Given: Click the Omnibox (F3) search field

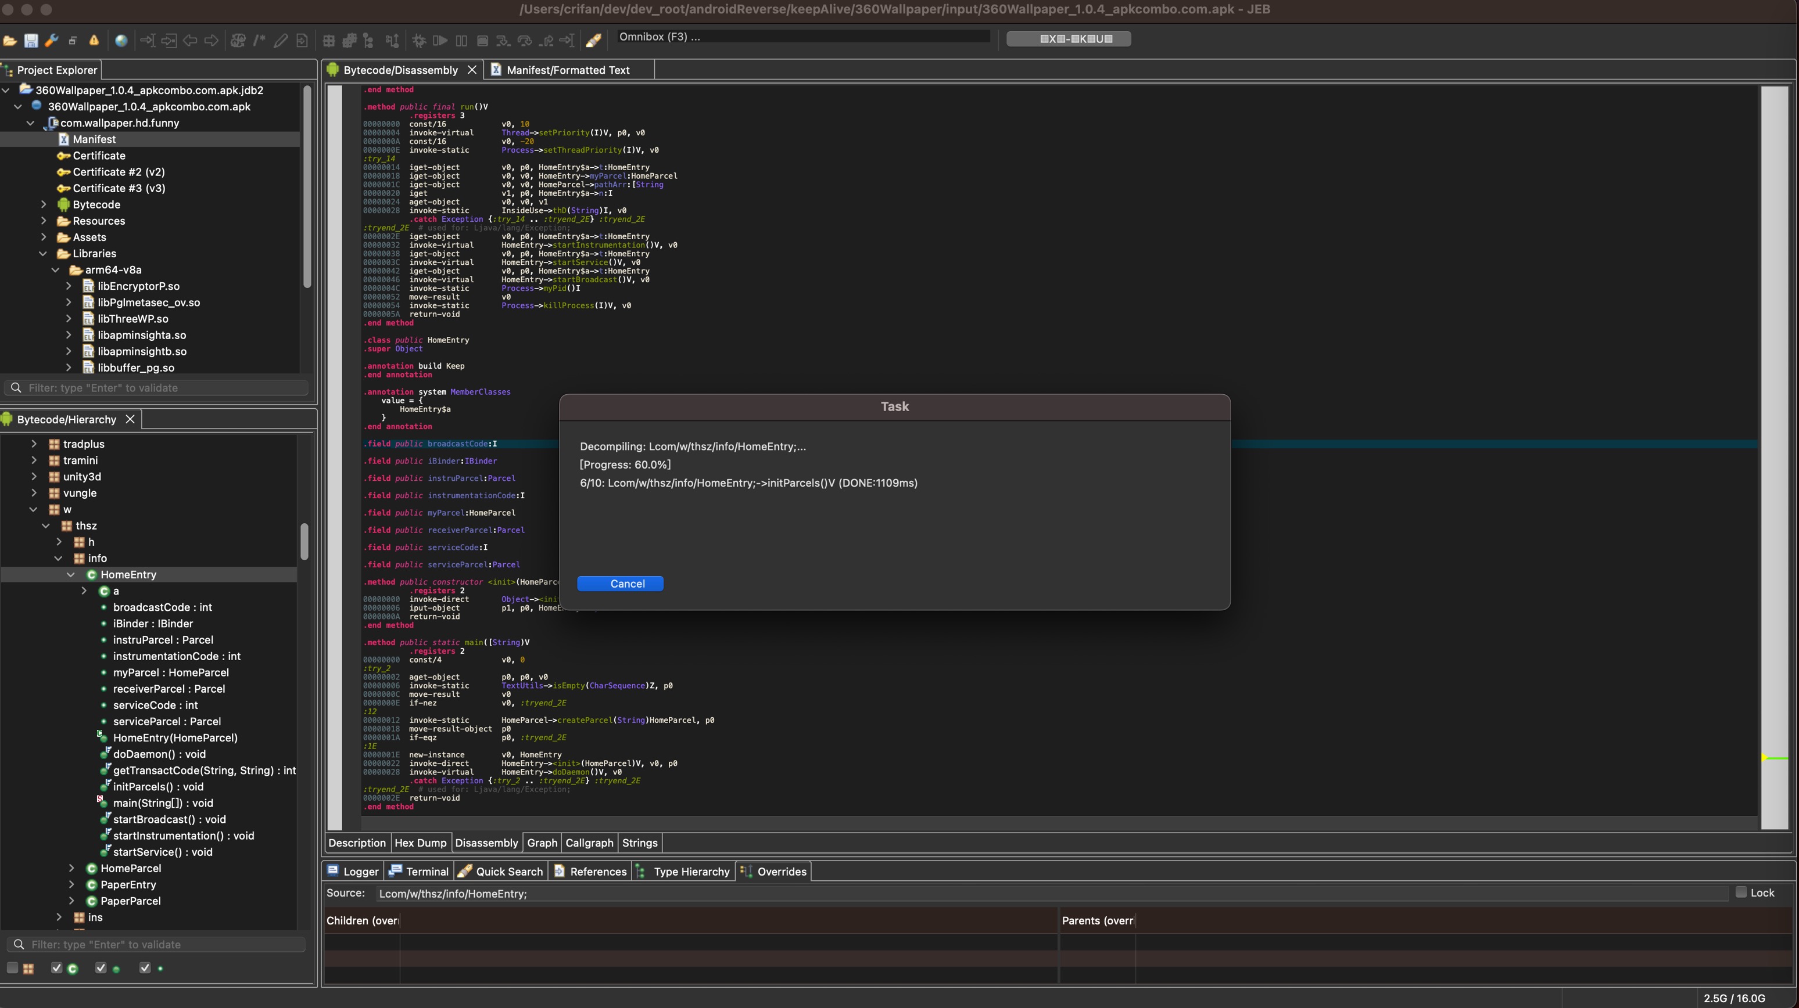Looking at the screenshot, I should pyautogui.click(x=802, y=37).
